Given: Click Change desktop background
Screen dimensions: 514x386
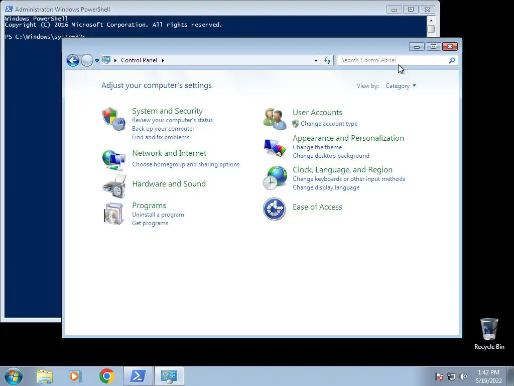Looking at the screenshot, I should tap(331, 156).
